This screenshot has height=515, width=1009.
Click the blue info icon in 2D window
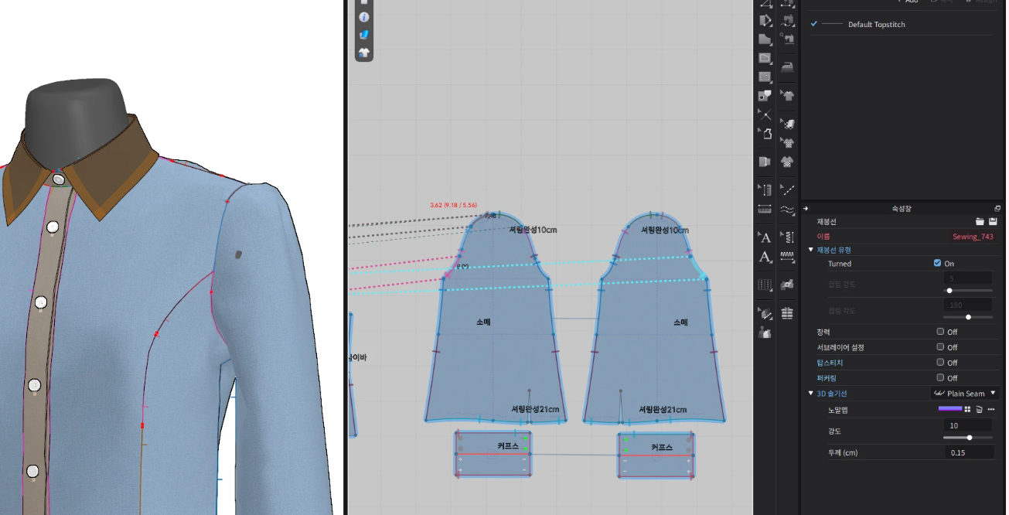[x=364, y=17]
